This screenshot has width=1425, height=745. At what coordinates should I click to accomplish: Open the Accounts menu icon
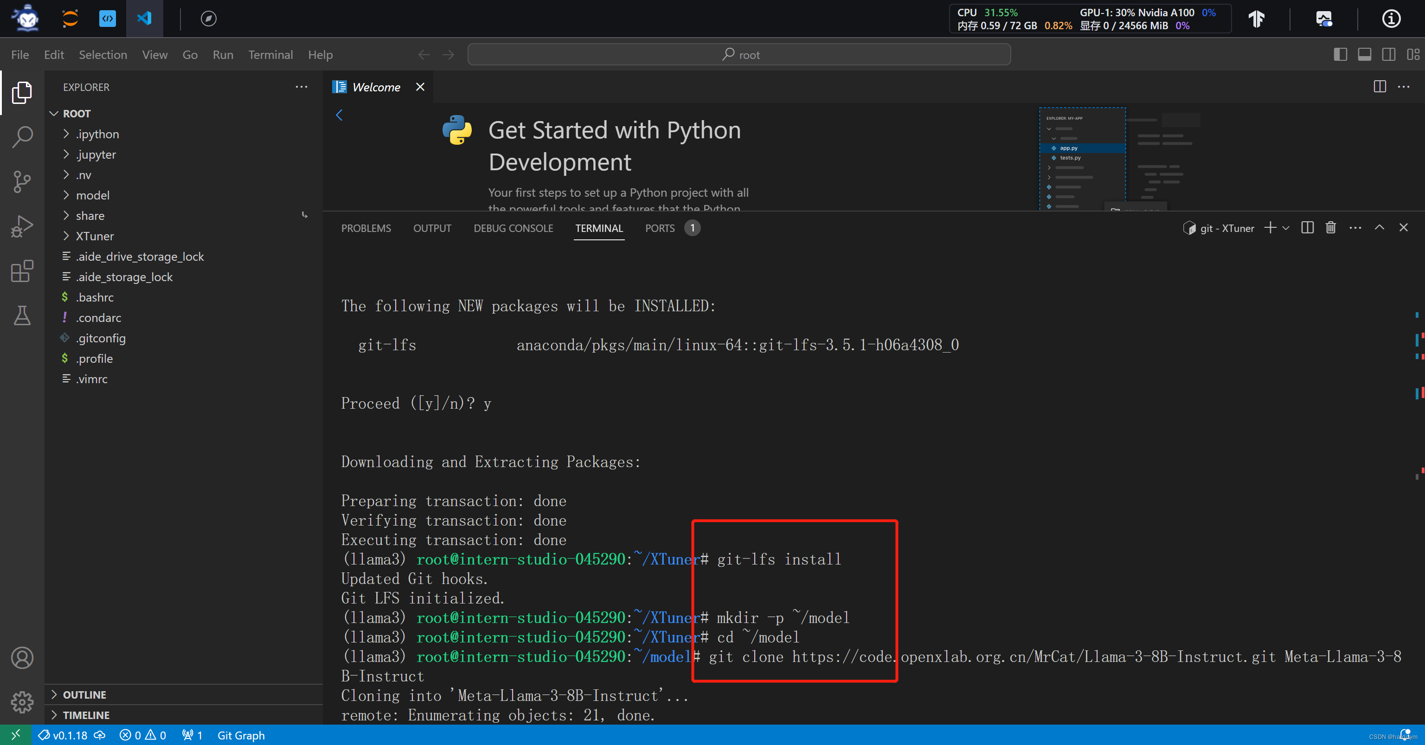[22, 658]
